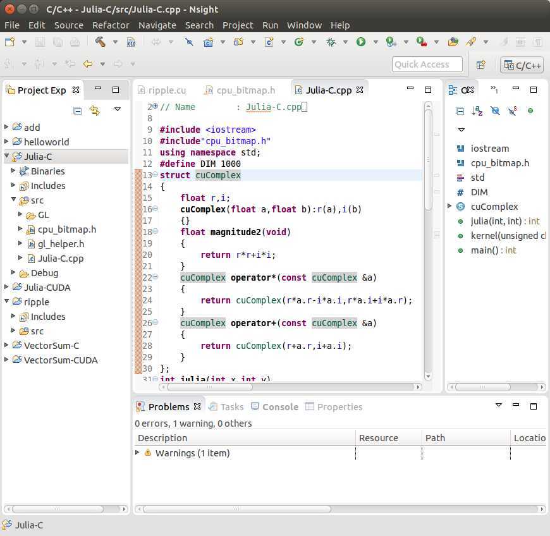
Task: Open the Refactor menu
Action: (111, 25)
